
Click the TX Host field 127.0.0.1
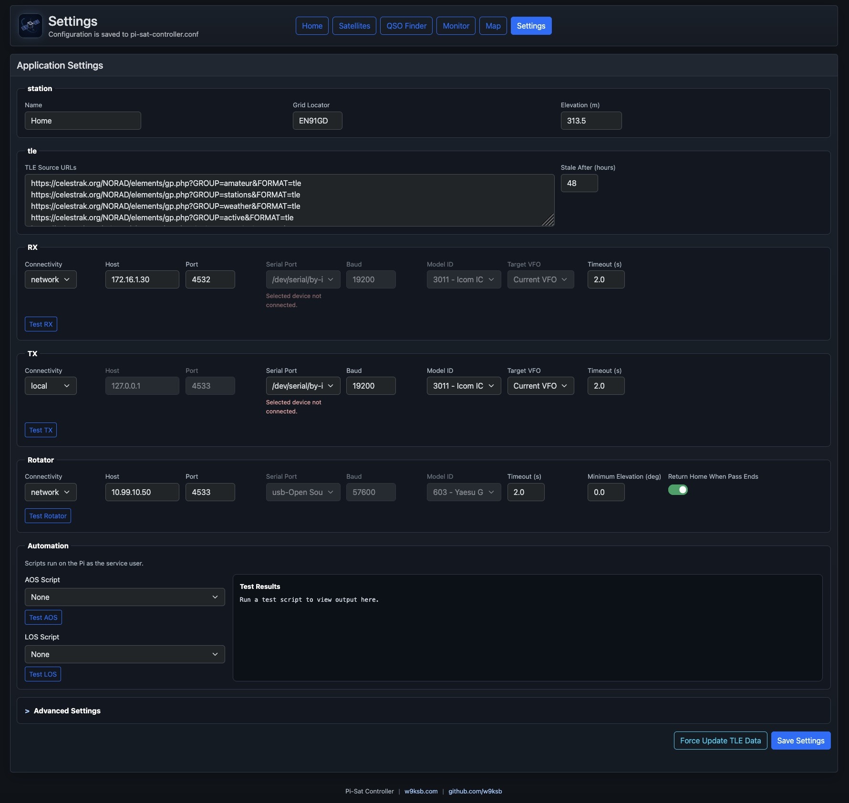pyautogui.click(x=142, y=386)
